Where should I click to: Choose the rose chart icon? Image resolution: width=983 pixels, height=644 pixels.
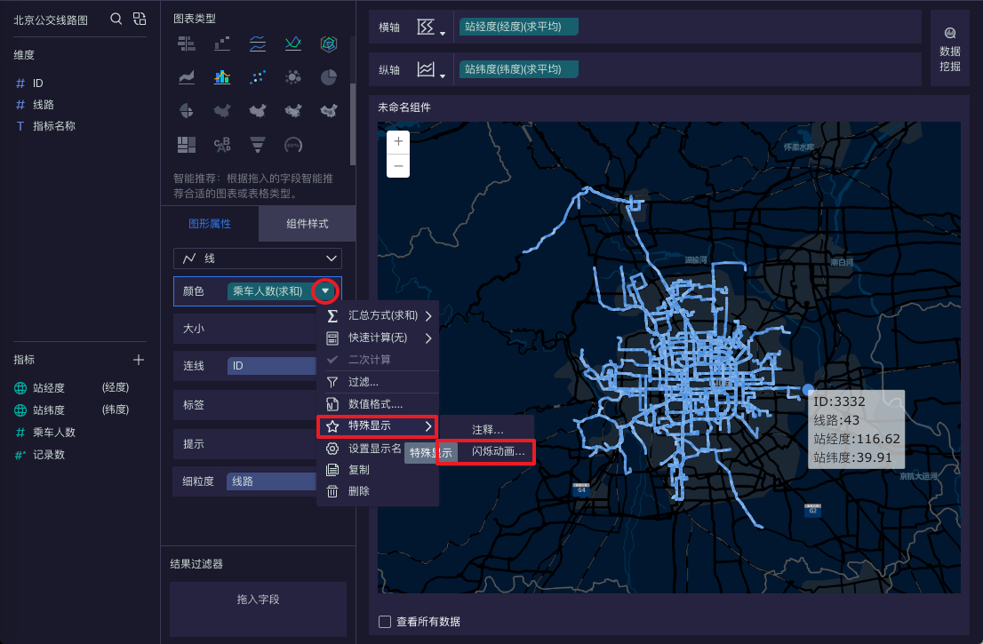click(186, 111)
